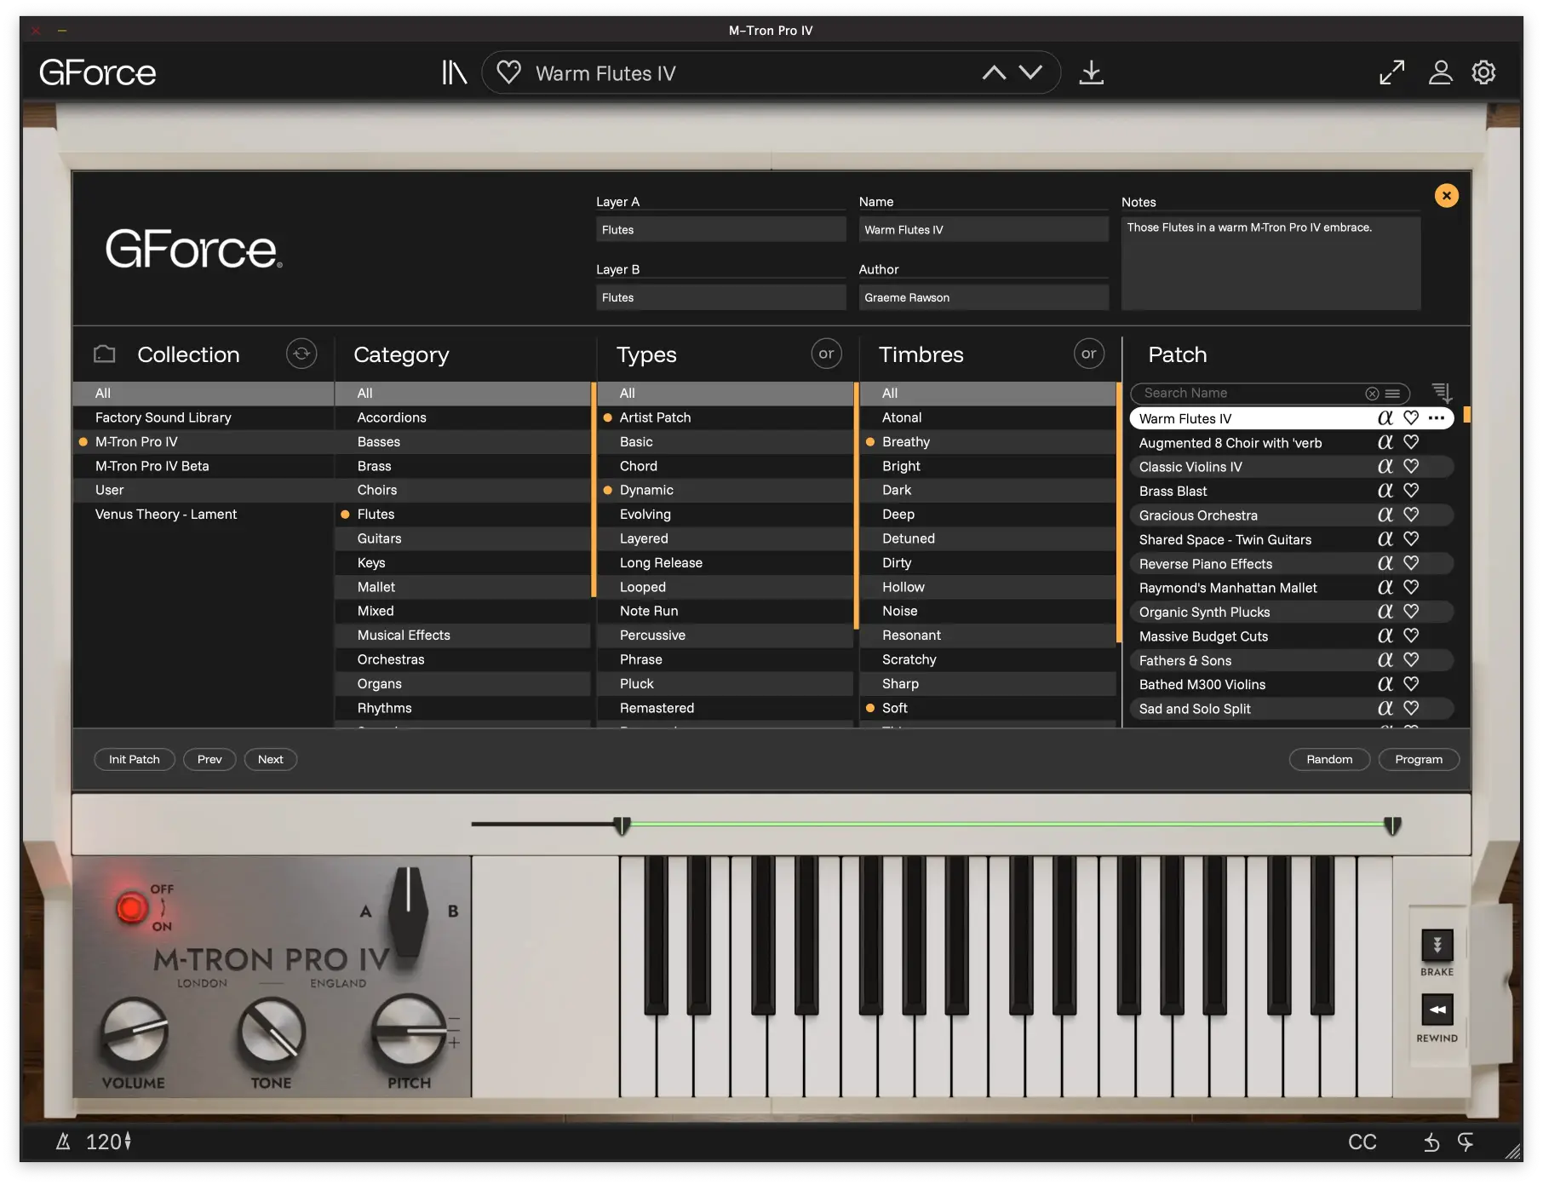The image size is (1543, 1185).
Task: Click the Program button
Action: pos(1419,759)
